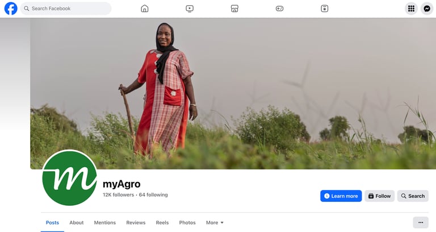Image resolution: width=436 pixels, height=232 pixels.
Task: Open the myAgro green profile picture
Action: [x=69, y=177]
